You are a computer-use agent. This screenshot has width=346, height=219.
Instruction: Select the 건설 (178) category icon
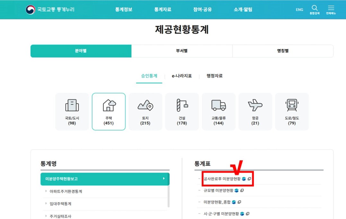tap(182, 112)
